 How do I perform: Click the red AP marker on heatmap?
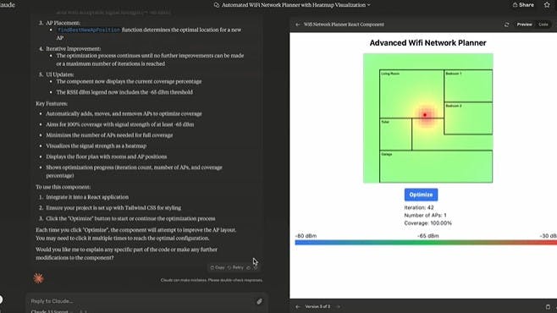pyautogui.click(x=425, y=115)
